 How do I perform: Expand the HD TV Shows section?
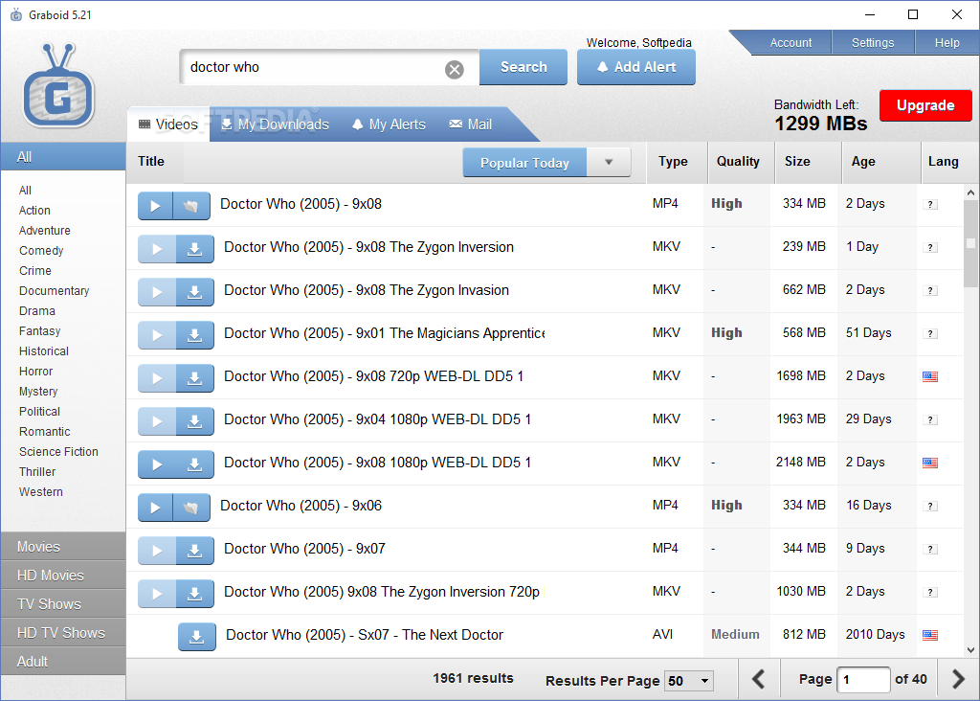tap(63, 633)
